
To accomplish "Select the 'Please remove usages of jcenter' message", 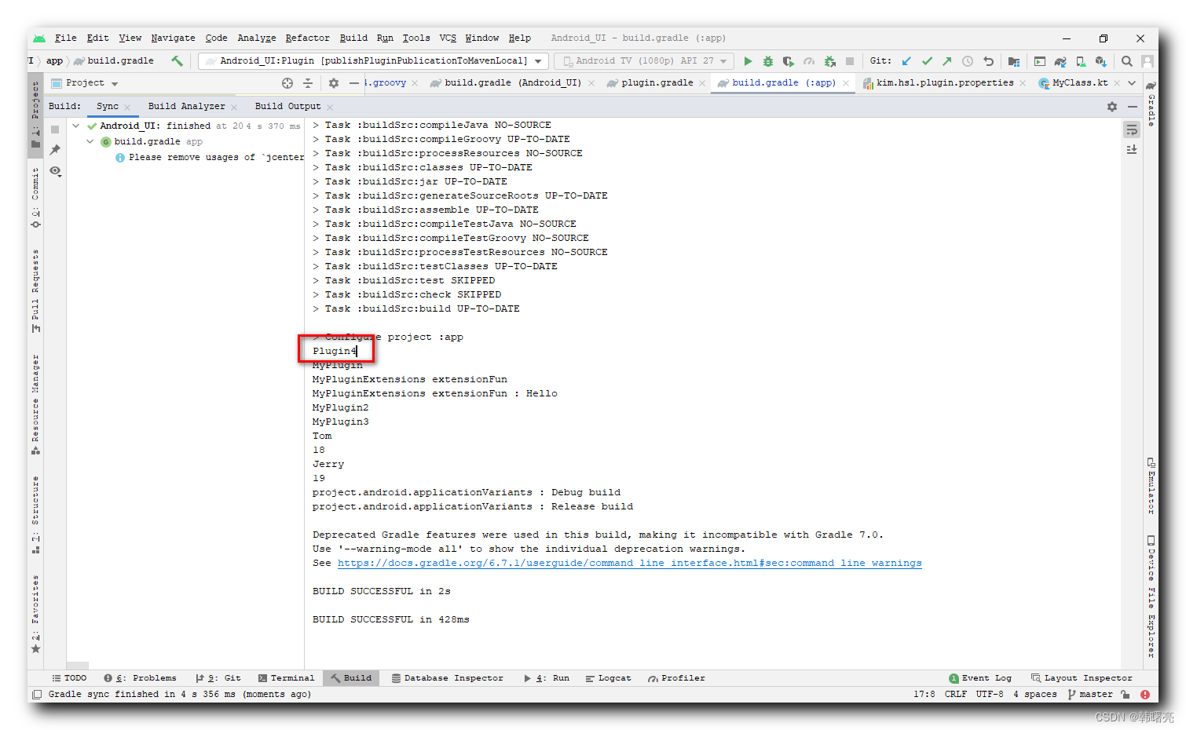I will point(209,157).
